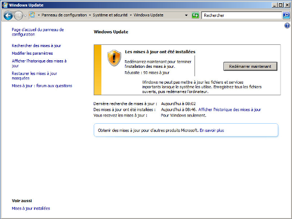Open history link next to Aujourd'hui à 08:46
Screen dimensions: 292x219
click(x=230, y=109)
